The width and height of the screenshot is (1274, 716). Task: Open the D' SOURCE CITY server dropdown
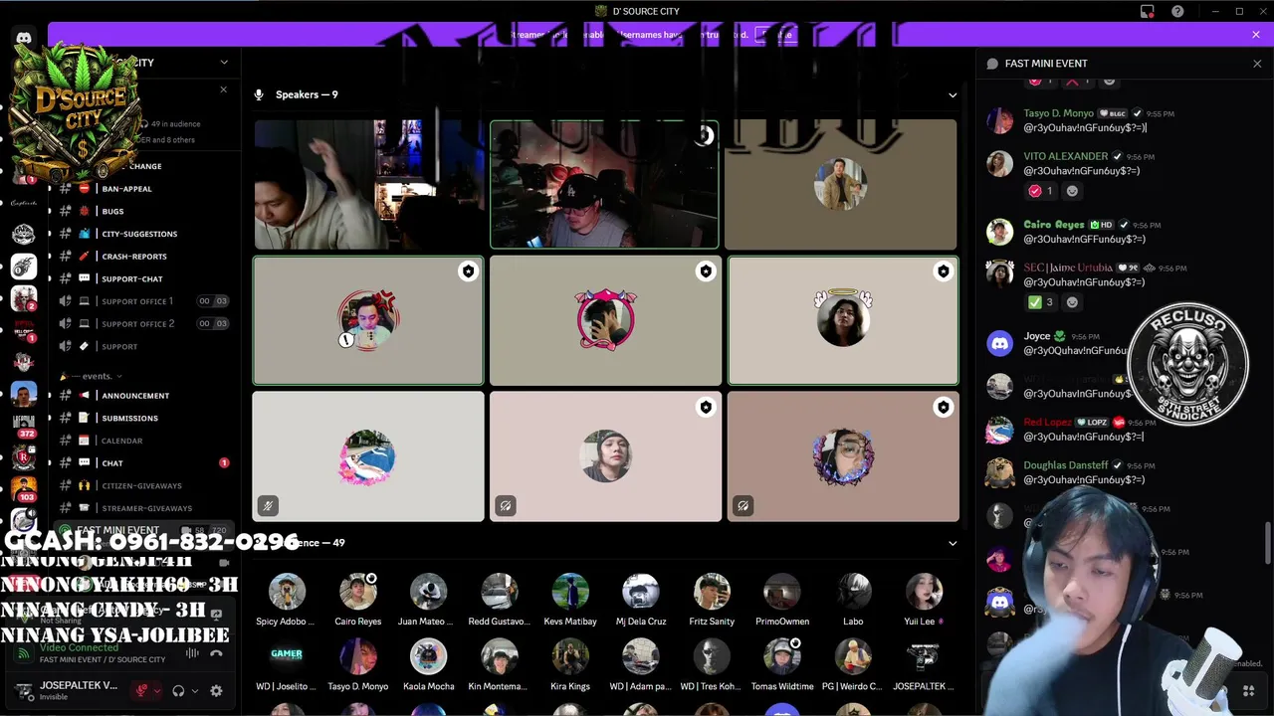point(224,62)
